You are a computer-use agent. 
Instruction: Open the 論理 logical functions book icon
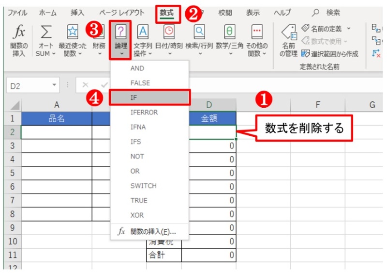pos(120,32)
